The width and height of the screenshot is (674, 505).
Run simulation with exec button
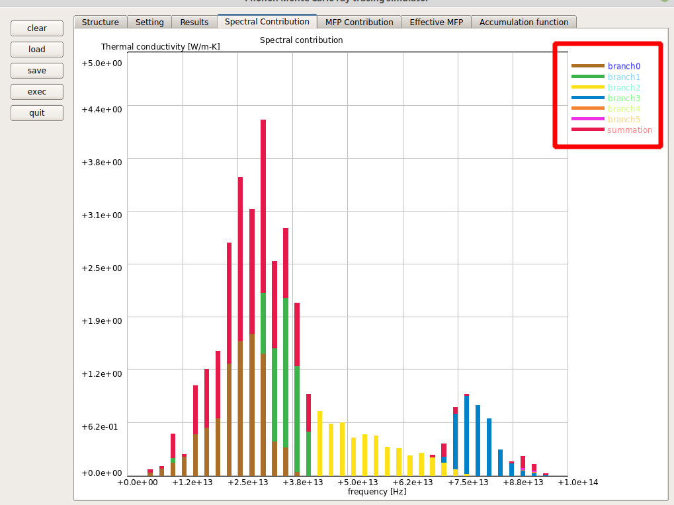pos(37,92)
